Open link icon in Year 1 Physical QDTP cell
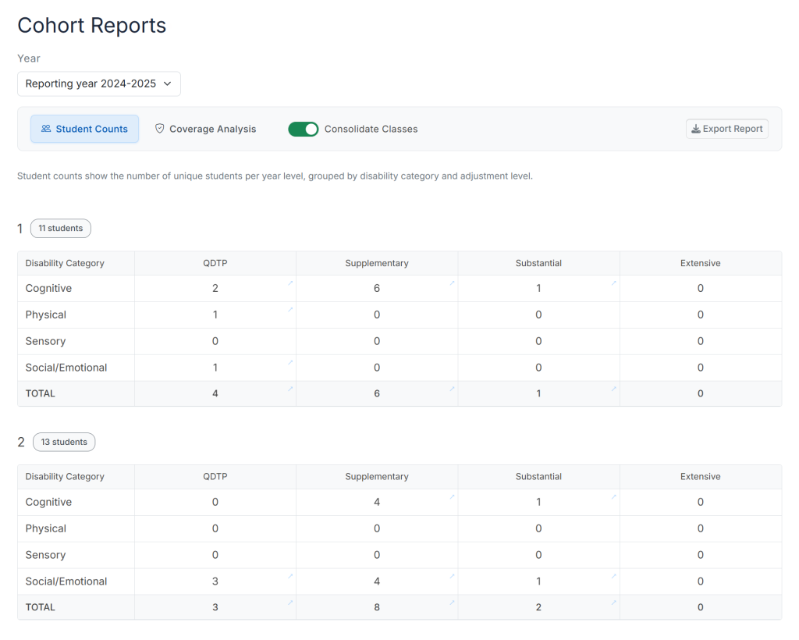This screenshot has width=799, height=640. pos(290,309)
